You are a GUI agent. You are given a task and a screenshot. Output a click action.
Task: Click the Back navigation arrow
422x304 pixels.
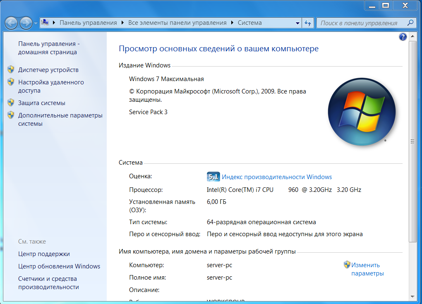click(11, 23)
